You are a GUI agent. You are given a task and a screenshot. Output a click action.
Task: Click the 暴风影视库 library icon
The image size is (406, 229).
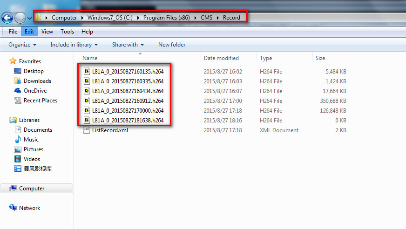[x=18, y=168]
